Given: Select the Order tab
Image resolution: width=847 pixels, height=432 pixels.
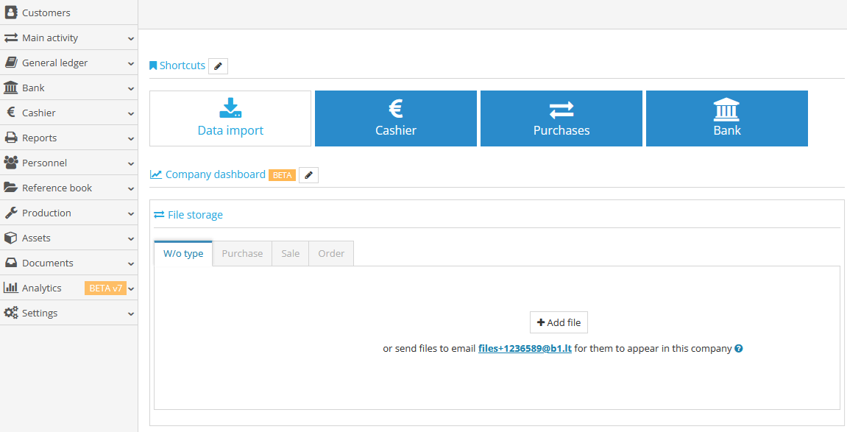Looking at the screenshot, I should click(330, 252).
